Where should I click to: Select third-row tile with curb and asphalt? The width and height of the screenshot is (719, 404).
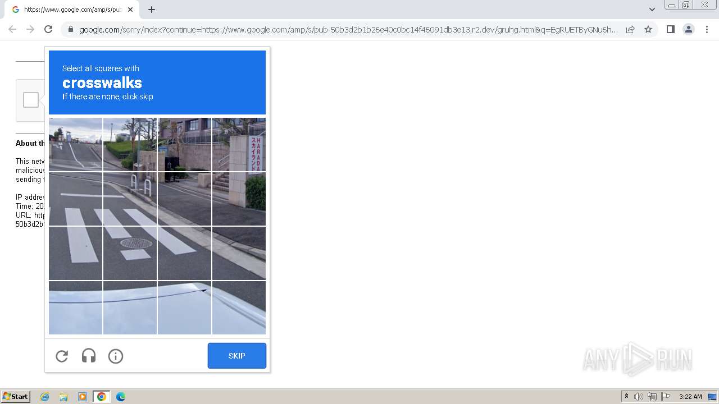tap(239, 253)
